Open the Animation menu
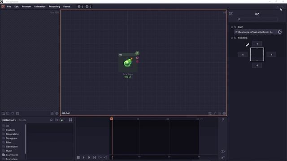Screen dimensions: 287x161 pos(40,7)
